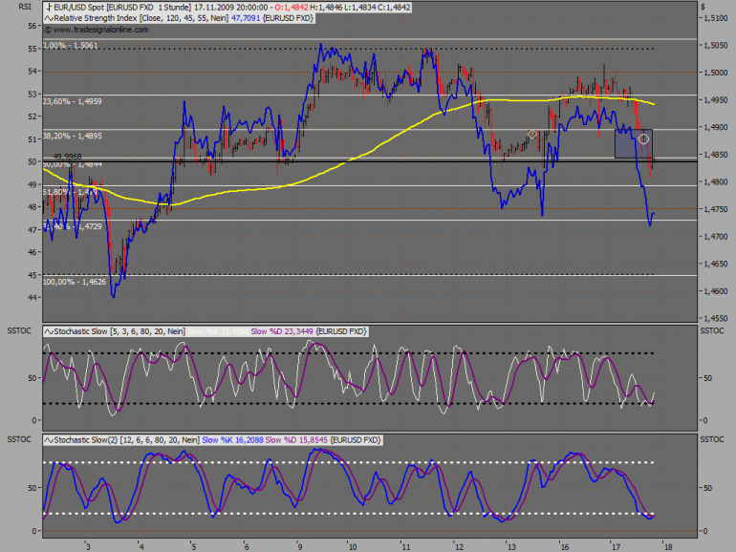The height and width of the screenshot is (552, 736).
Task: Click price axis value 1,5000
Action: coord(716,73)
